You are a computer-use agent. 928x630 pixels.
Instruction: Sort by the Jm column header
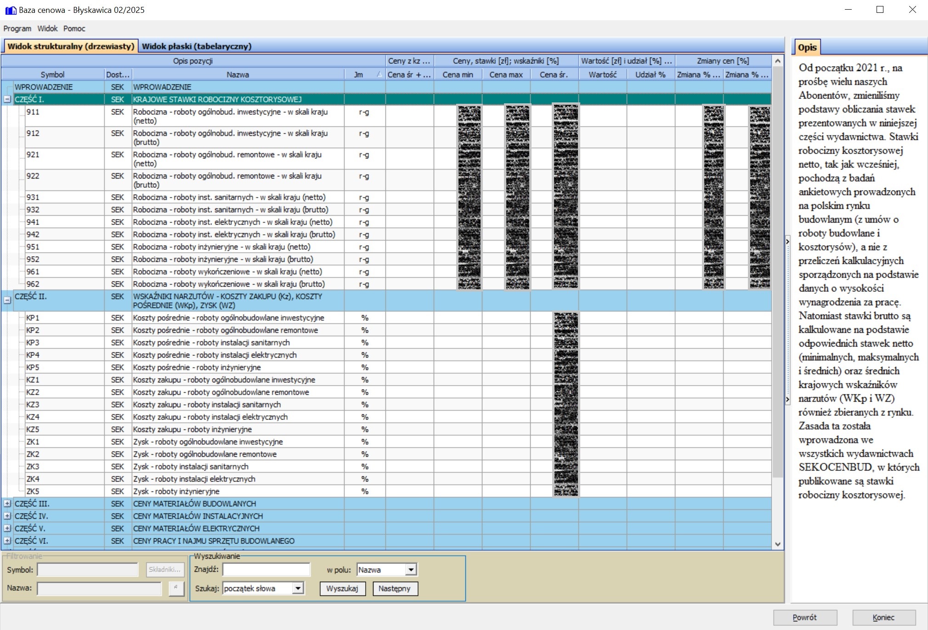[x=364, y=74]
